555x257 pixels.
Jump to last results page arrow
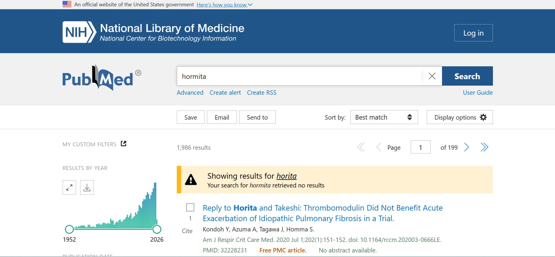point(484,147)
